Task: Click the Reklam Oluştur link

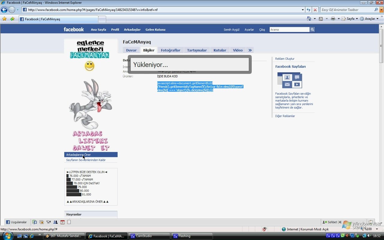Action: (x=285, y=58)
